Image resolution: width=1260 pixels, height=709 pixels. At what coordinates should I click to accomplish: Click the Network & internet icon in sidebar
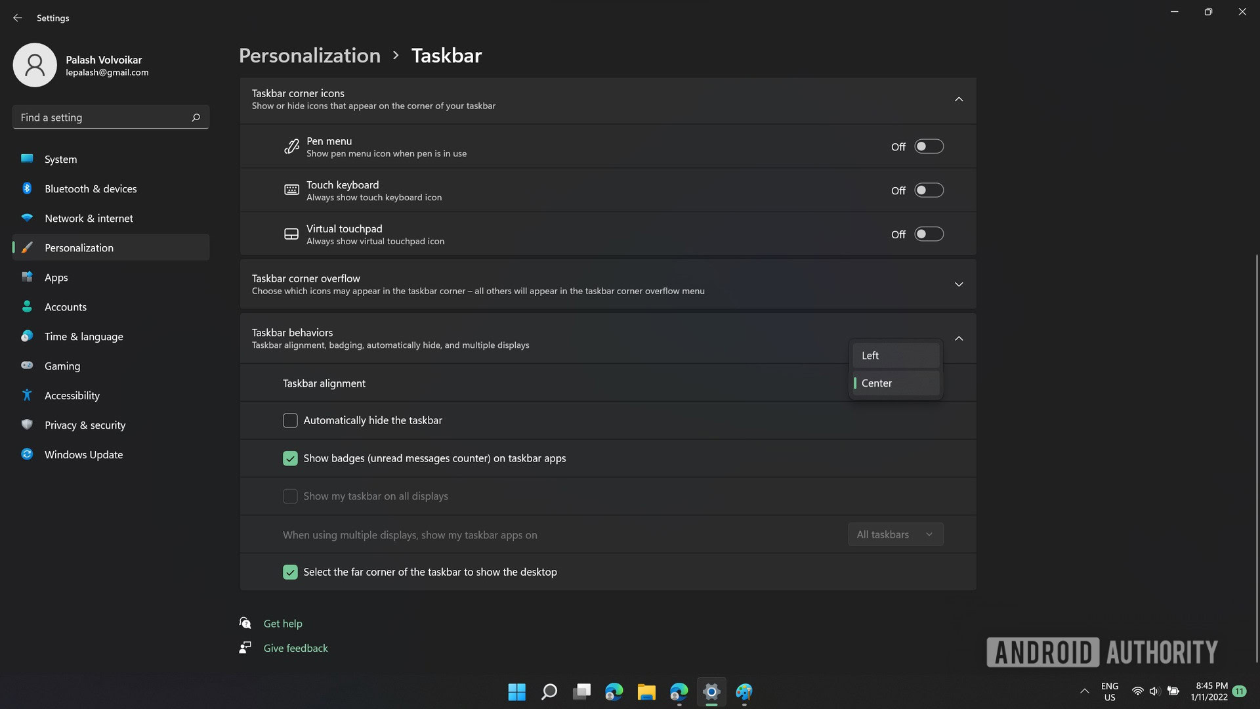pyautogui.click(x=26, y=218)
